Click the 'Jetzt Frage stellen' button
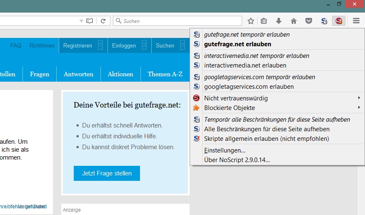 [107, 173]
